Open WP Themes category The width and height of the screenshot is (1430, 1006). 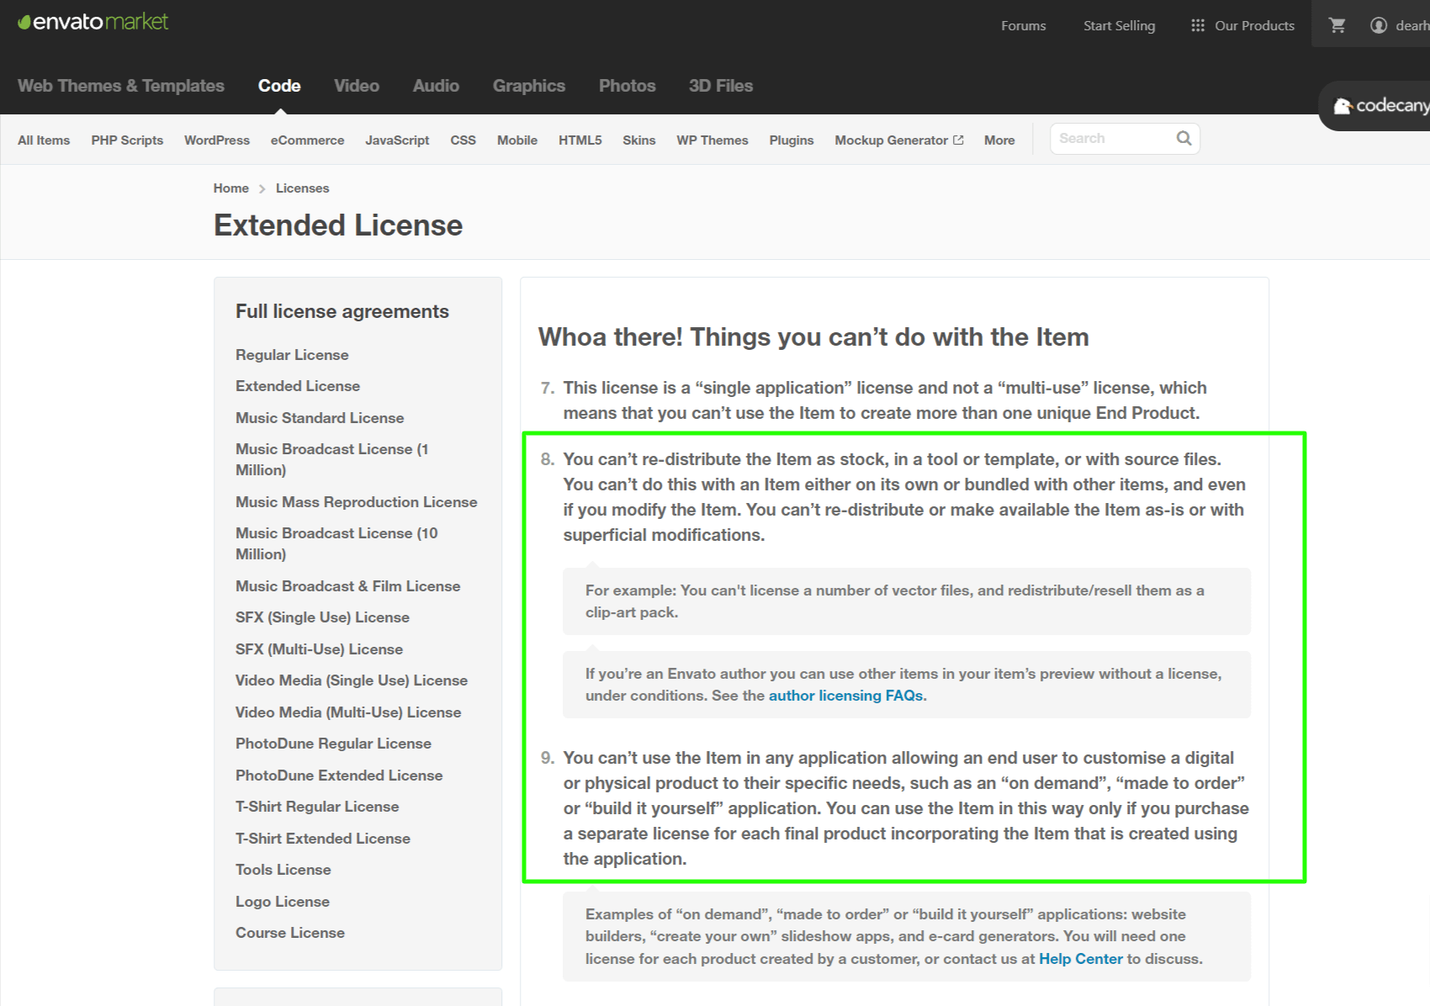[x=712, y=140]
